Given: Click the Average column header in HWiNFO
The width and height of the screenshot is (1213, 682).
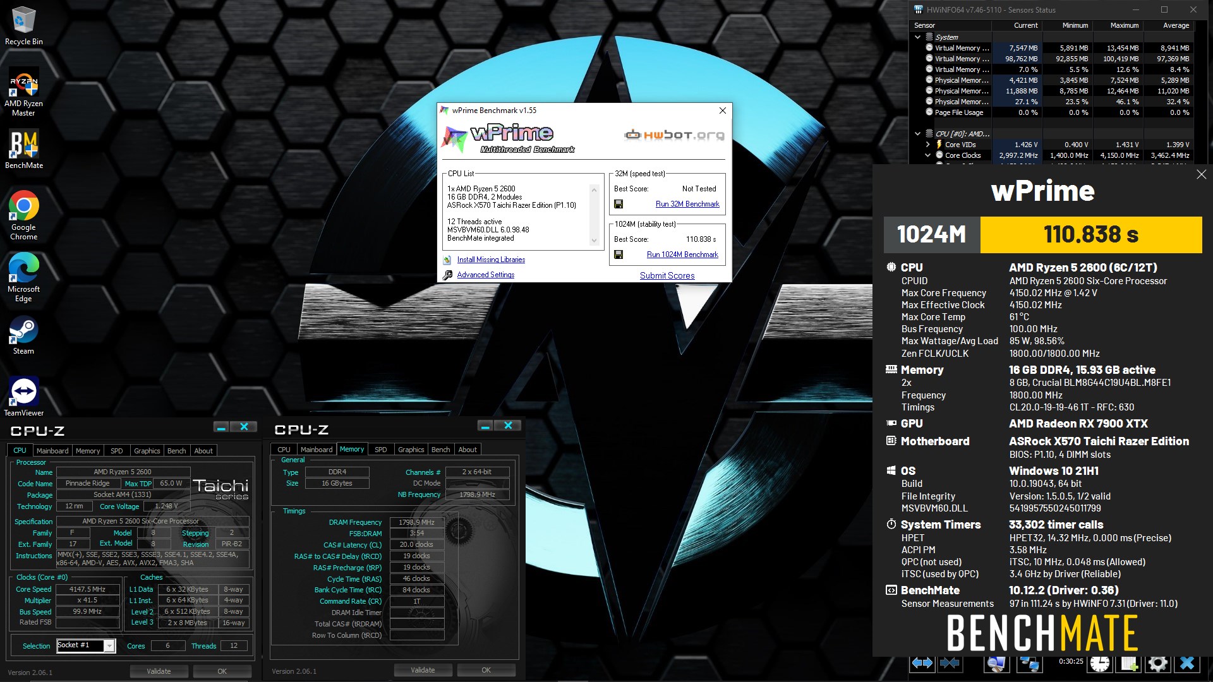Looking at the screenshot, I should (x=1169, y=25).
